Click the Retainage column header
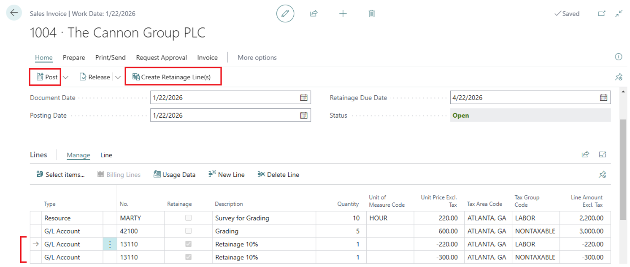Screen dimensions: 630x267 [179, 204]
